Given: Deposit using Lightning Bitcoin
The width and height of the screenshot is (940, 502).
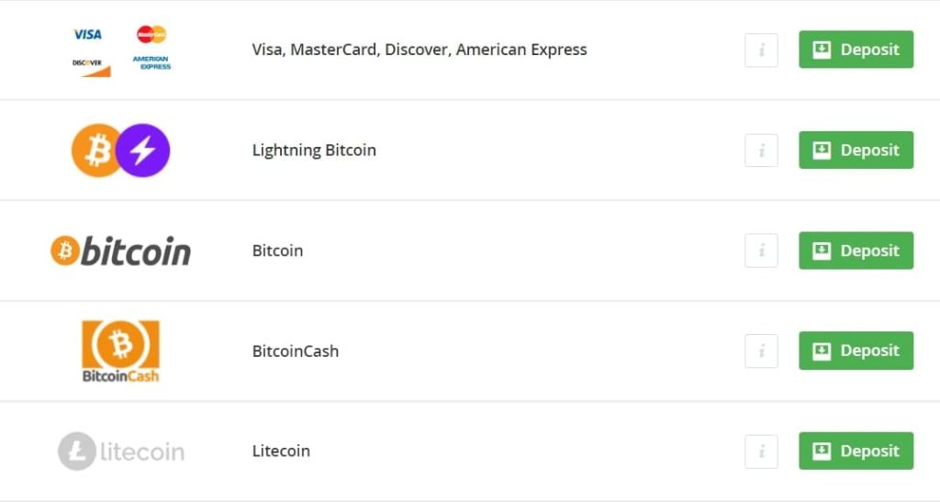Looking at the screenshot, I should point(856,151).
